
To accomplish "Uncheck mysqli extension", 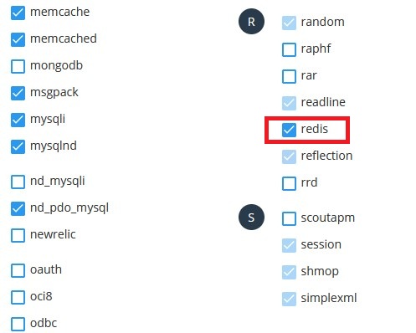I will pyautogui.click(x=18, y=120).
